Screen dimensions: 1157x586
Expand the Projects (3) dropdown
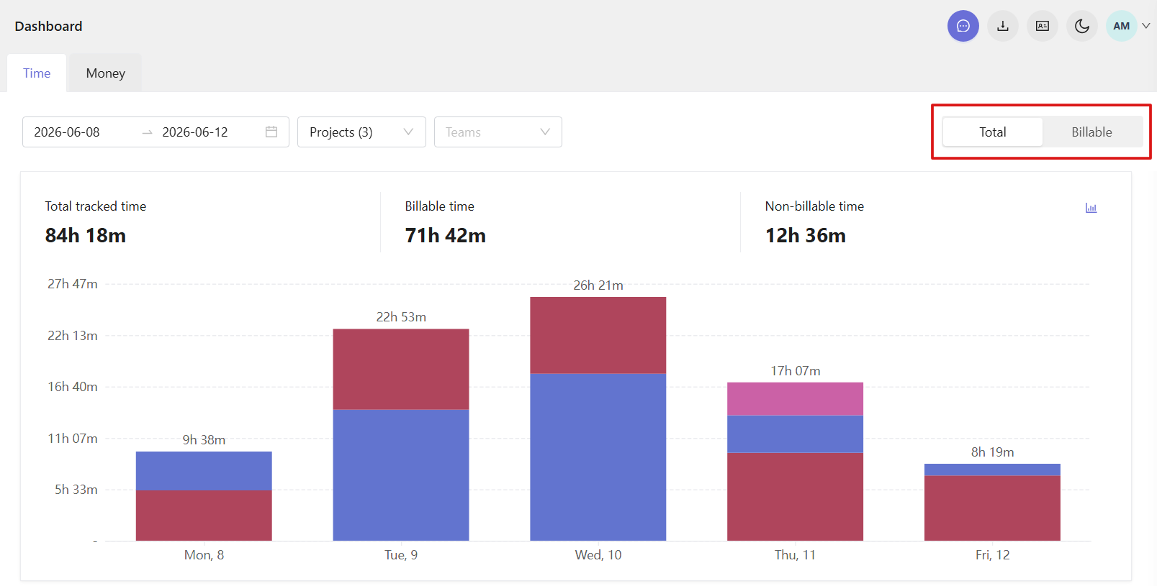point(361,132)
